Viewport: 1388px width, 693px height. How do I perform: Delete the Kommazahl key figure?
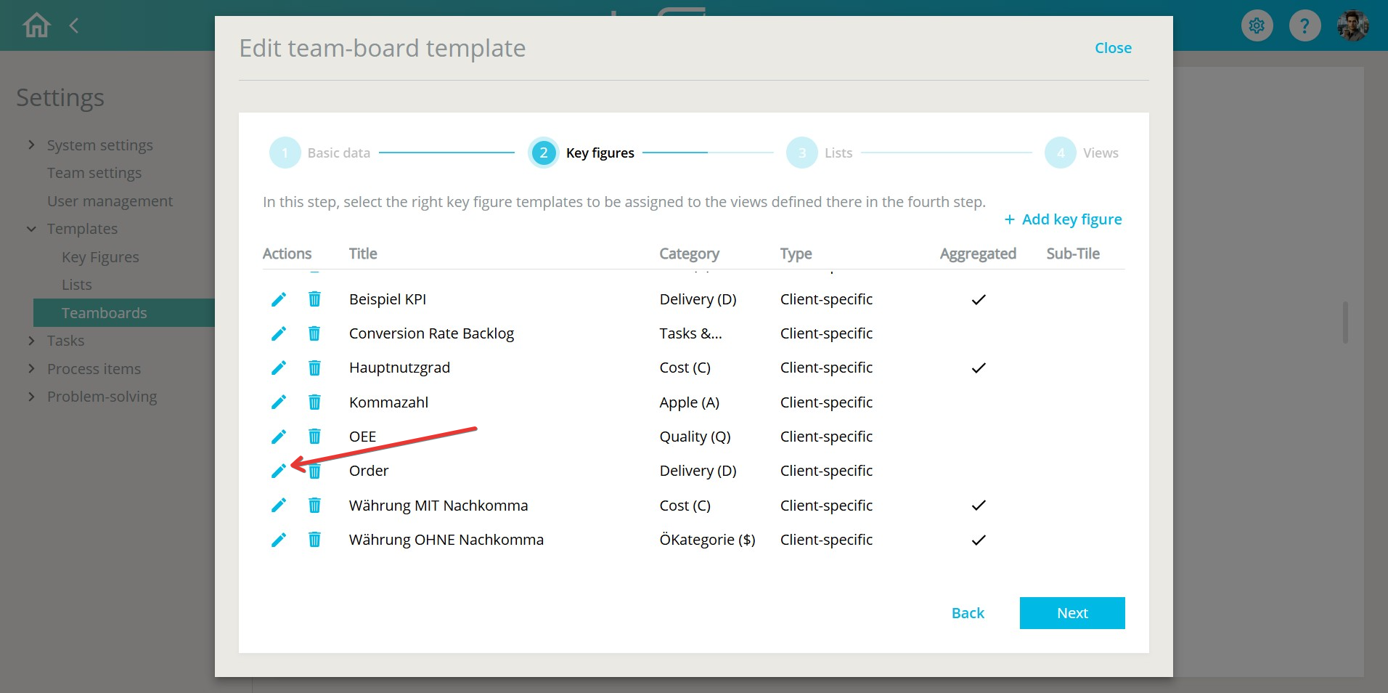click(314, 402)
